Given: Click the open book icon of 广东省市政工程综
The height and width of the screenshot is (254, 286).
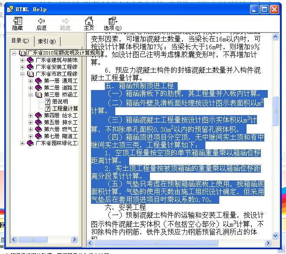Looking at the screenshot, I should (30, 74).
